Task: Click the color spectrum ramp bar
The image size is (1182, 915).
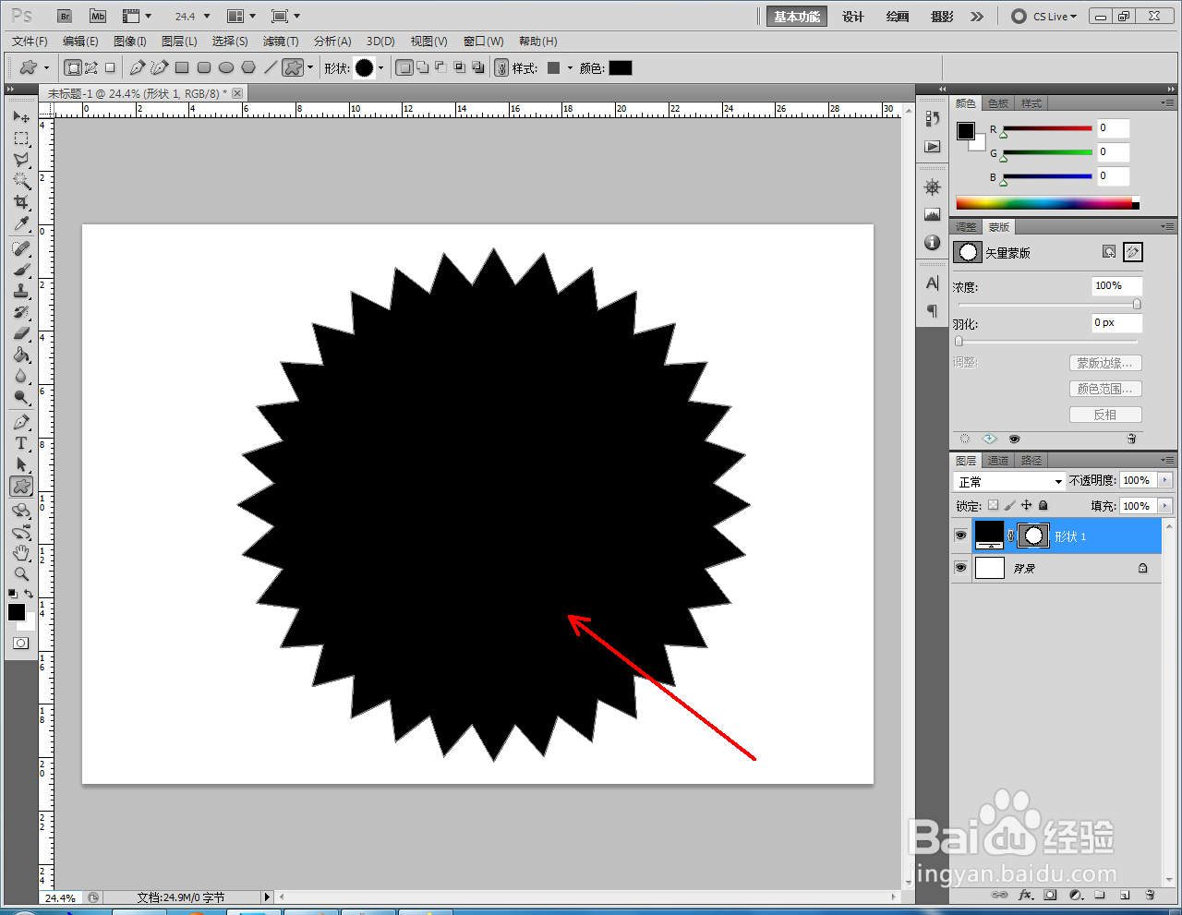Action: click(1047, 203)
